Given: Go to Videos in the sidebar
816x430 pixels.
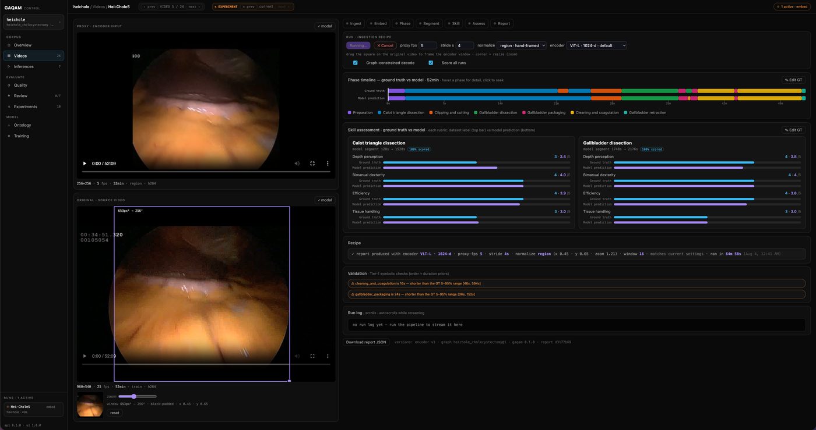Looking at the screenshot, I should tap(34, 56).
